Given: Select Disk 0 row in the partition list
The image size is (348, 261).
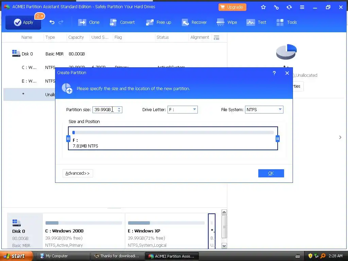Looking at the screenshot, I should [115, 54].
